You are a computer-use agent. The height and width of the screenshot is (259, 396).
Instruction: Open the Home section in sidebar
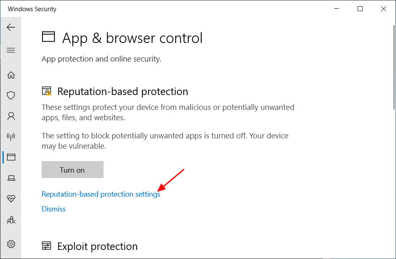pos(11,75)
